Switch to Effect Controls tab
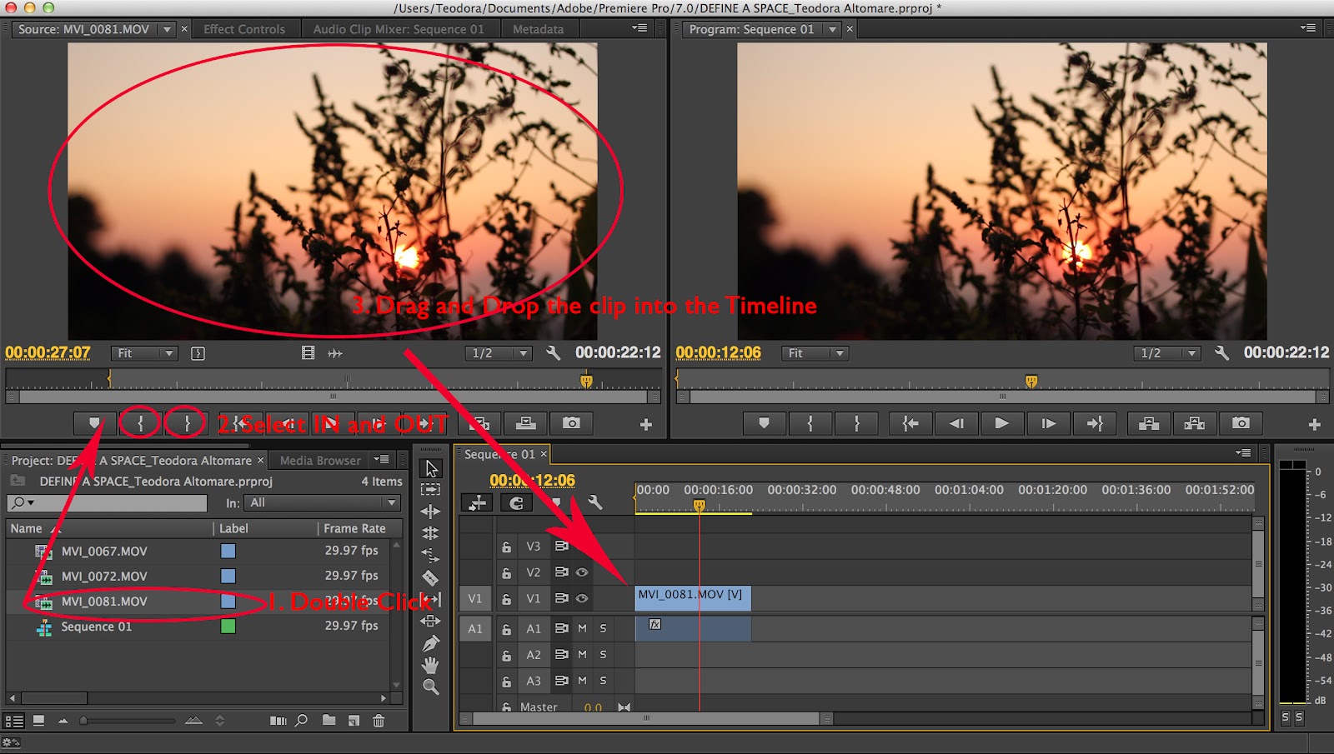 [244, 29]
